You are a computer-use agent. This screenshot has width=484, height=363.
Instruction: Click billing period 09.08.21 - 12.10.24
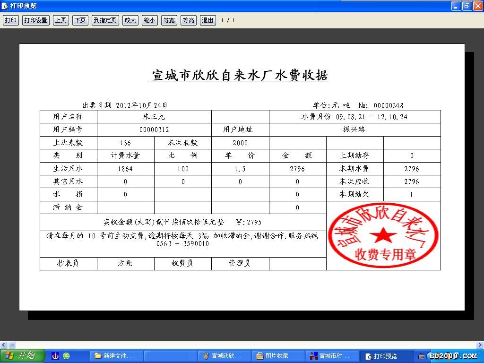click(x=372, y=117)
